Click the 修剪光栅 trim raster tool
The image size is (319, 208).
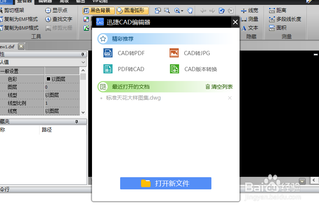[x=59, y=28]
